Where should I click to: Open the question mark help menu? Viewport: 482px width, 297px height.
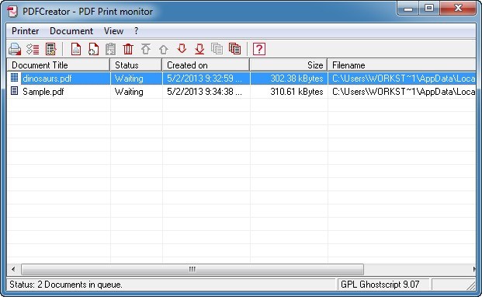136,31
